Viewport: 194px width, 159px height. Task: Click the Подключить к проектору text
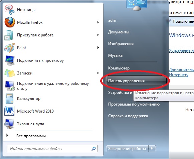click(40, 60)
